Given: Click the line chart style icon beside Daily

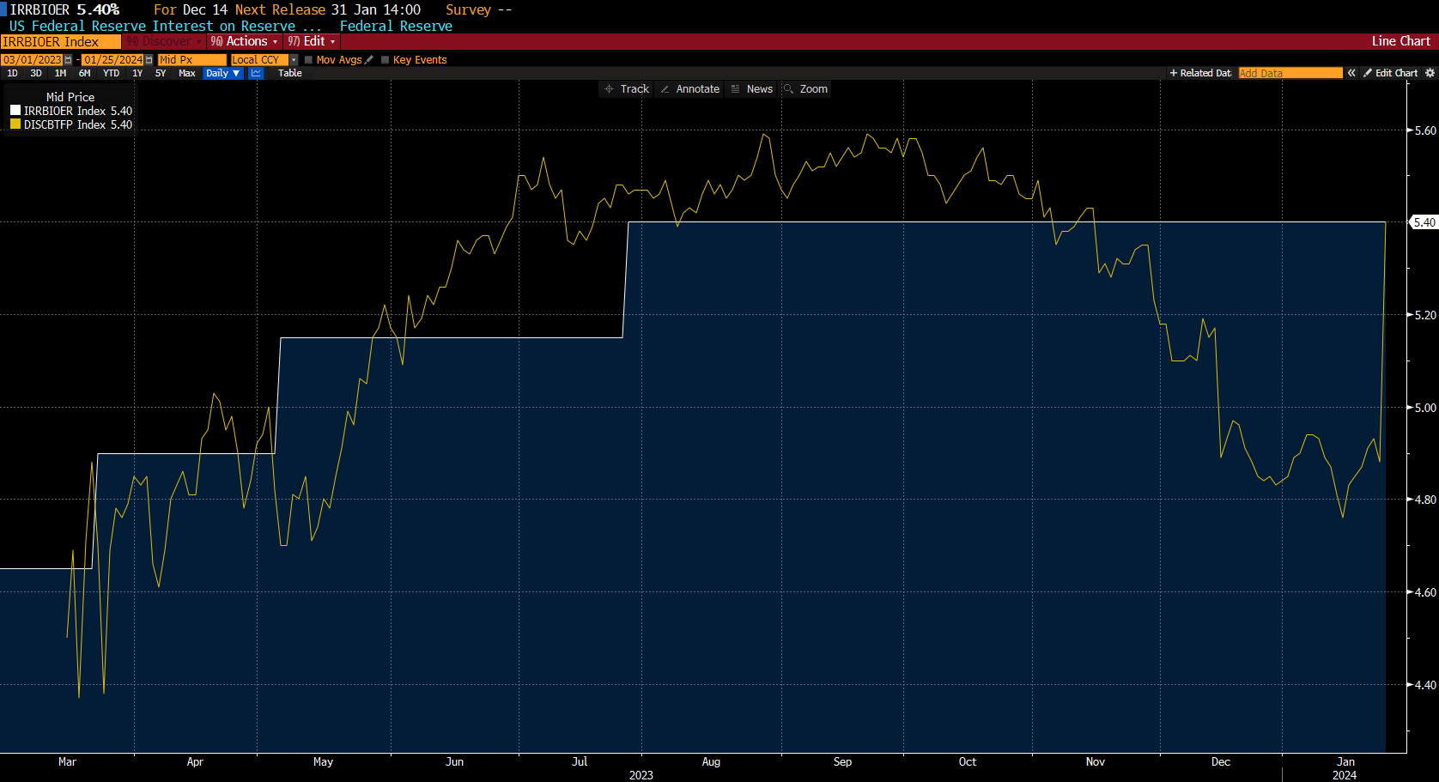Looking at the screenshot, I should [255, 73].
